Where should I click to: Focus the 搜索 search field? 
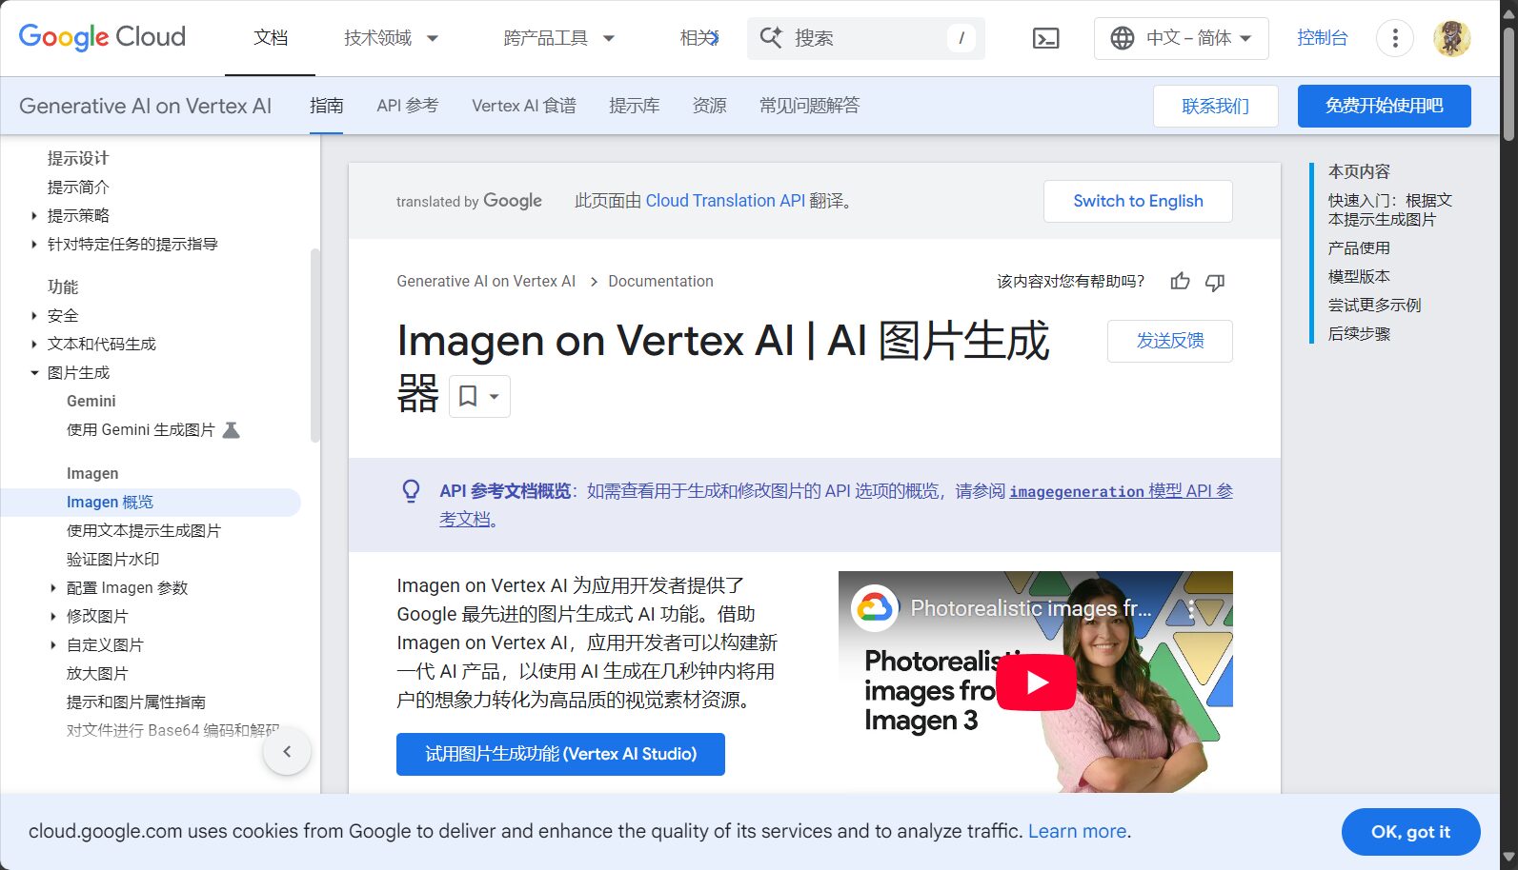click(866, 38)
